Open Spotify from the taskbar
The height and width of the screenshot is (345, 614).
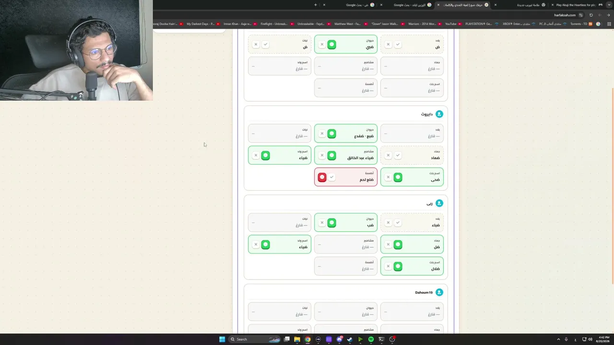[371, 339]
